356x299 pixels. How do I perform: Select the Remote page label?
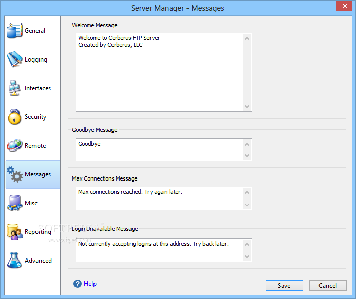(35, 146)
